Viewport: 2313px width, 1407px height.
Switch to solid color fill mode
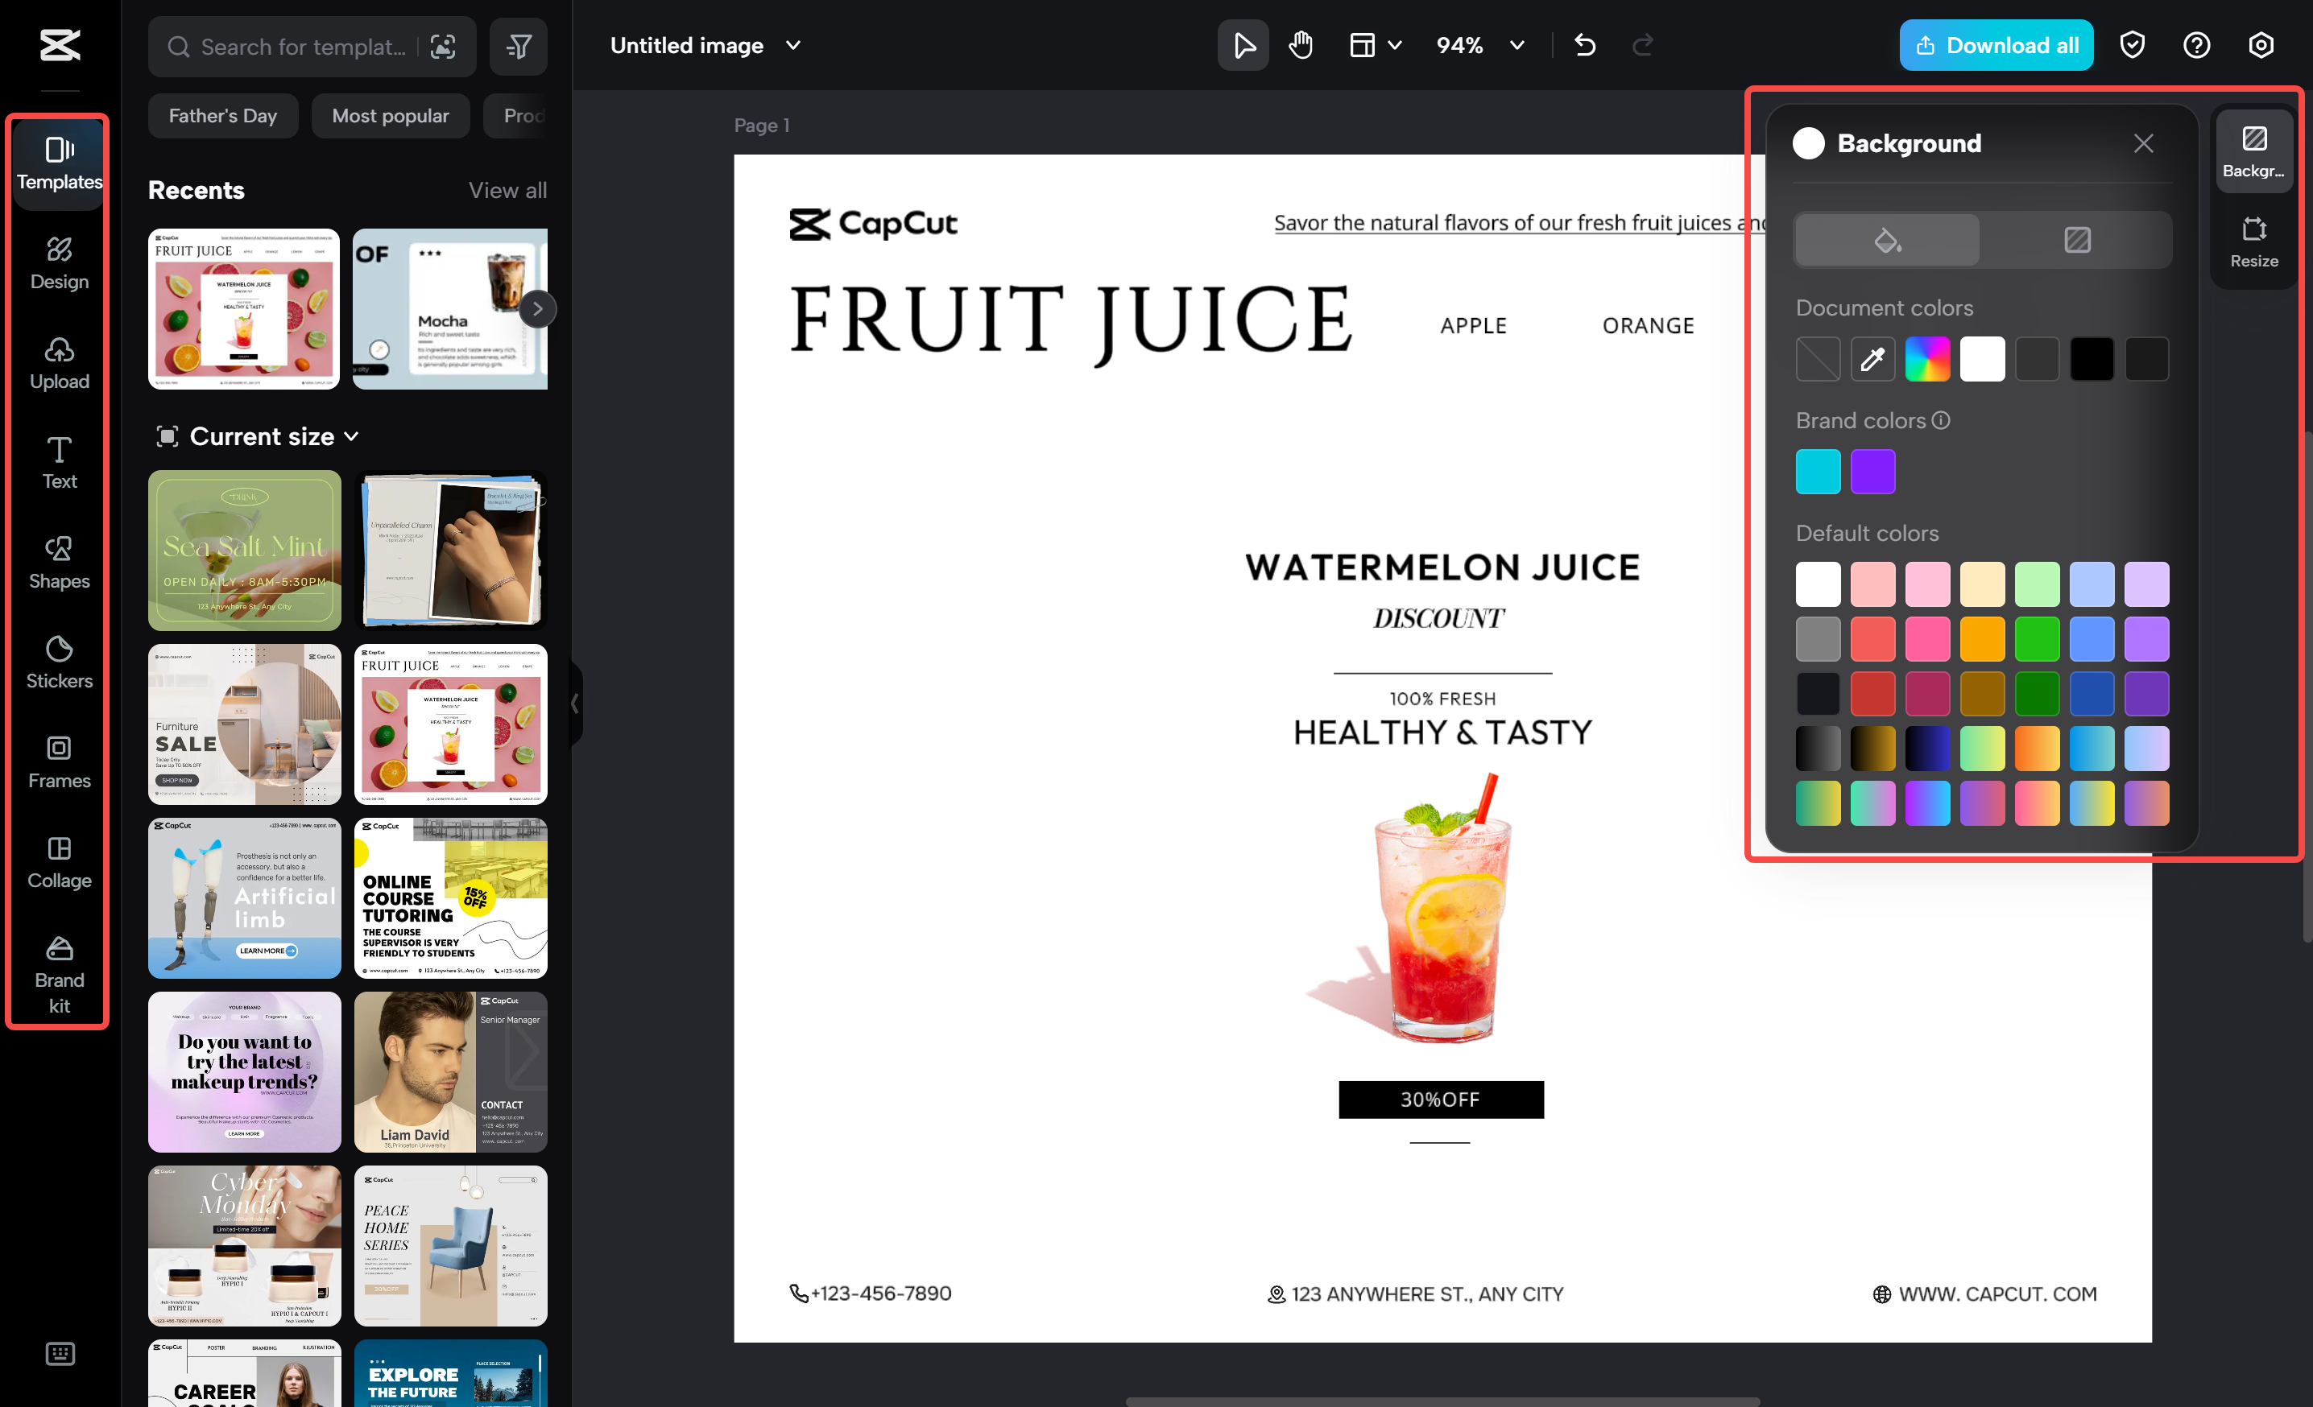1887,240
